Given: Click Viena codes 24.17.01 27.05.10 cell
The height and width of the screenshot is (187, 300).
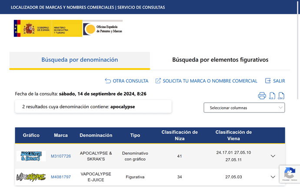Looking at the screenshot, I should click(233, 156).
